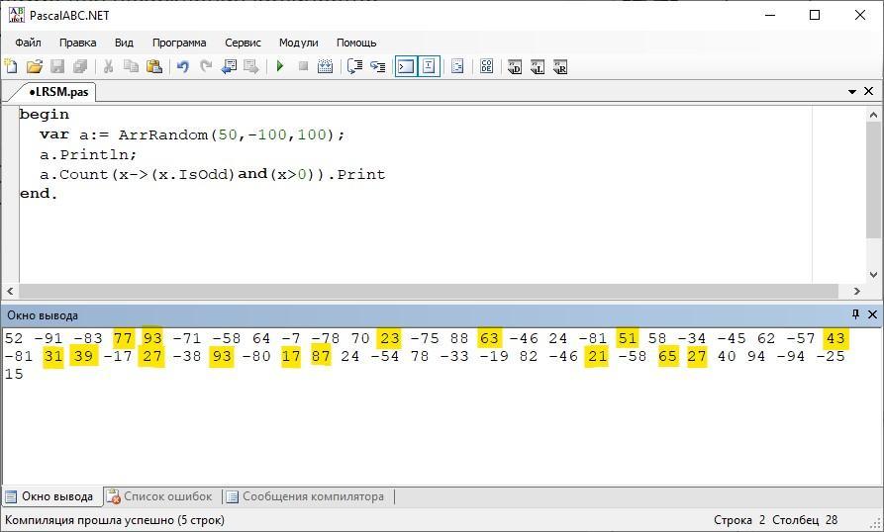This screenshot has height=532, width=884.
Task: Open the Помощь menu
Action: (x=356, y=43)
